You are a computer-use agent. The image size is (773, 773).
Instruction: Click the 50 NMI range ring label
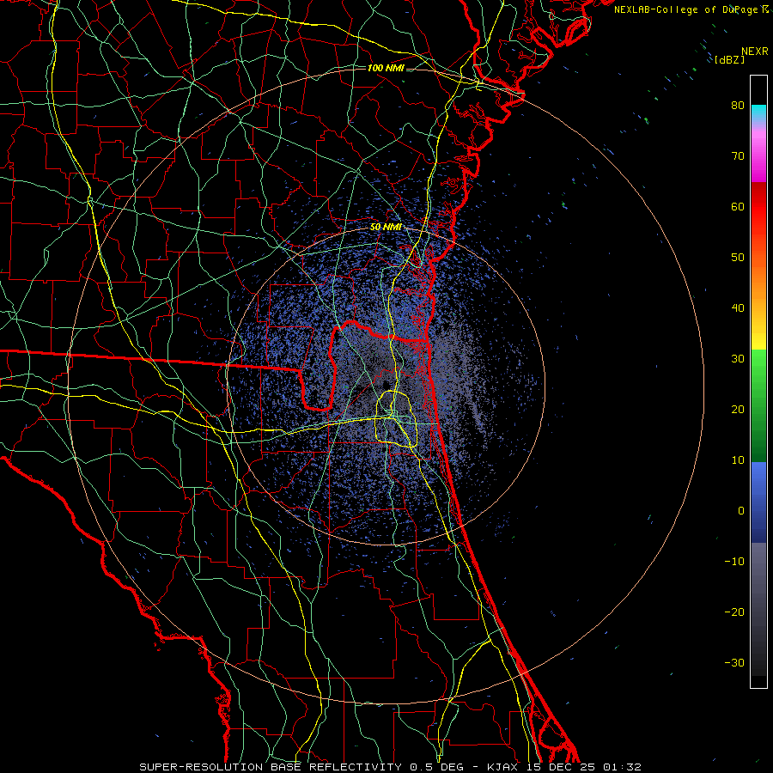point(386,228)
